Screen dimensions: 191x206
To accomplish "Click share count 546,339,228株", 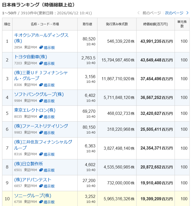I will pyautogui.click(x=121, y=41).
